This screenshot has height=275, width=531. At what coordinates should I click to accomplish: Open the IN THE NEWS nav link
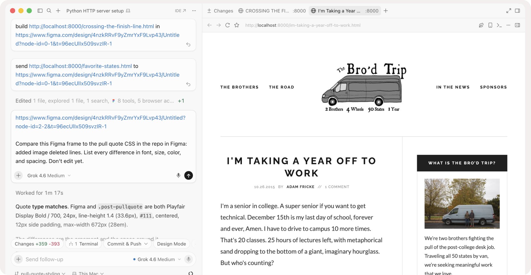pyautogui.click(x=453, y=87)
